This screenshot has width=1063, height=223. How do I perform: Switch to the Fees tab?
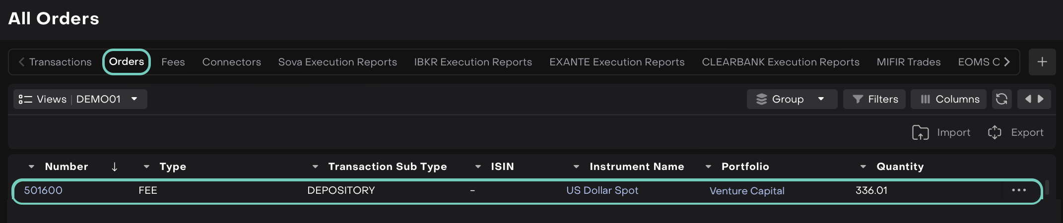click(x=173, y=62)
